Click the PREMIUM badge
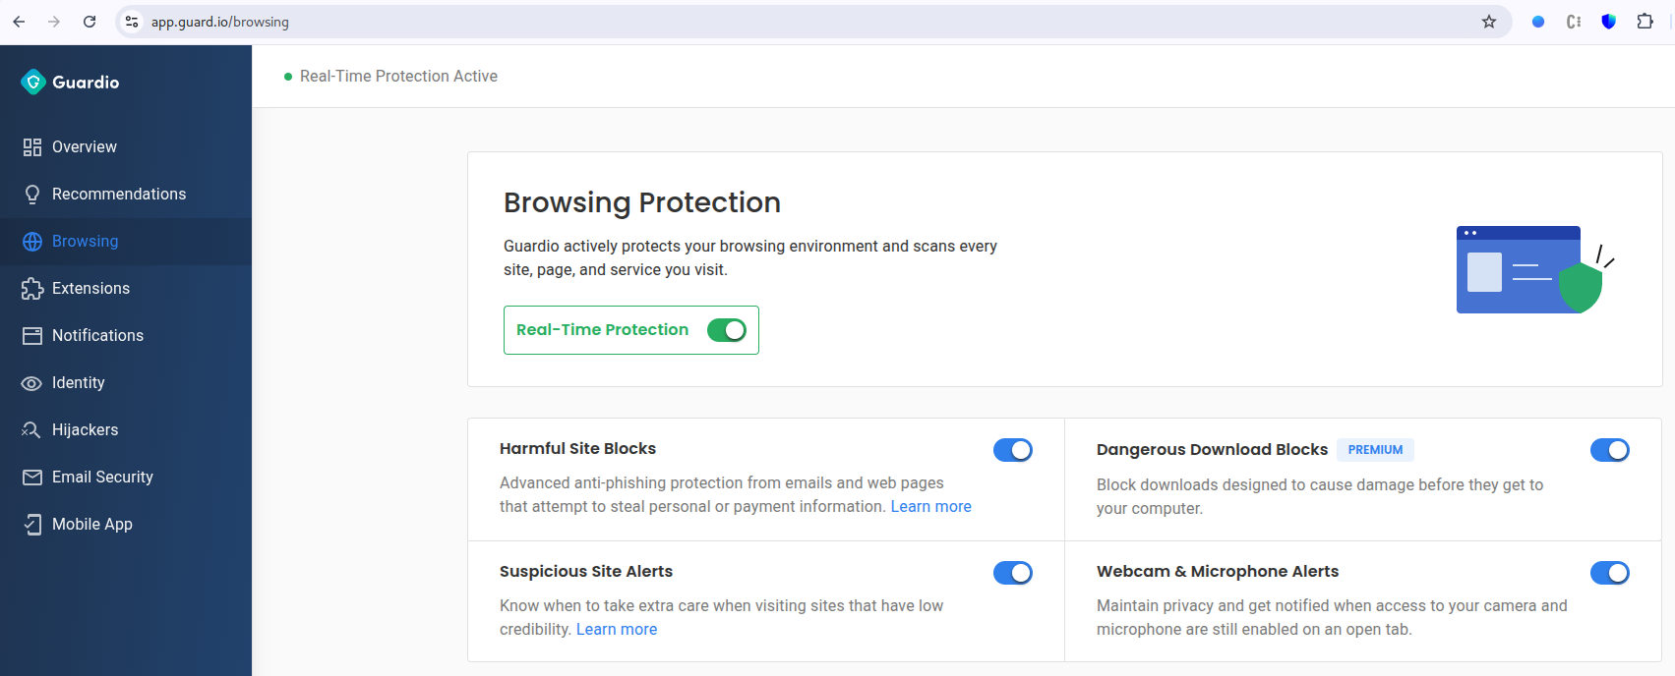 (1375, 450)
